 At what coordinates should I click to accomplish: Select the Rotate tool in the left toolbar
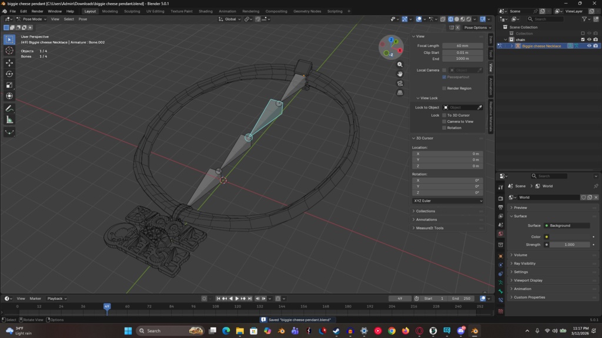[9, 74]
